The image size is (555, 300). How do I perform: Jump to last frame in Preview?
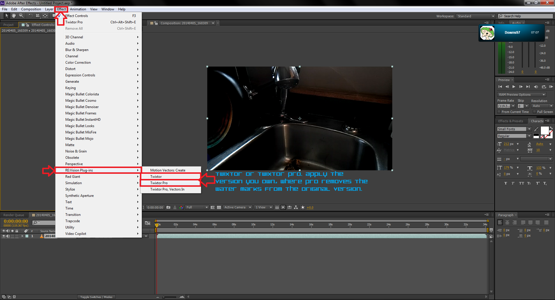click(x=528, y=87)
